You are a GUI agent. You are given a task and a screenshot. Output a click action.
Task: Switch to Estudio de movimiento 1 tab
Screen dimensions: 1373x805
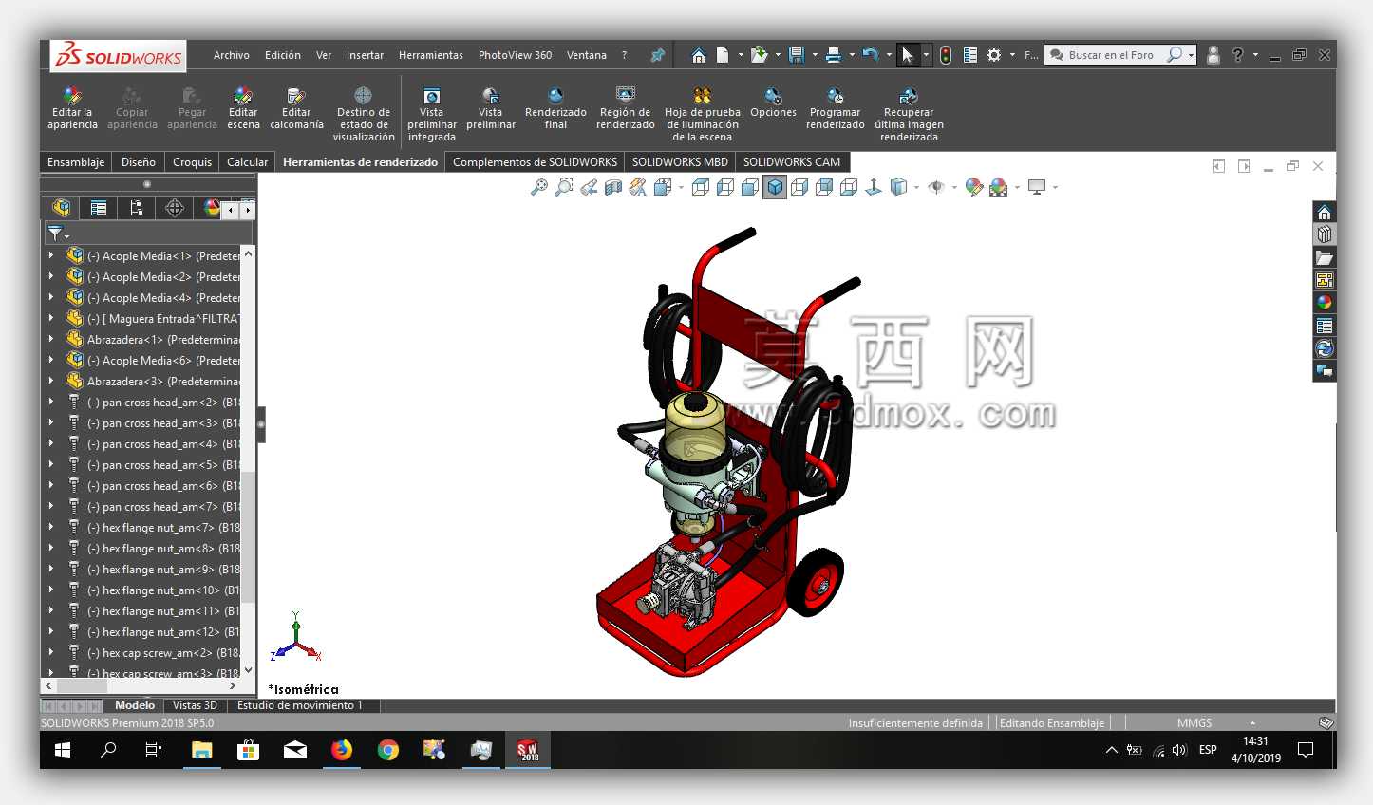click(x=299, y=705)
